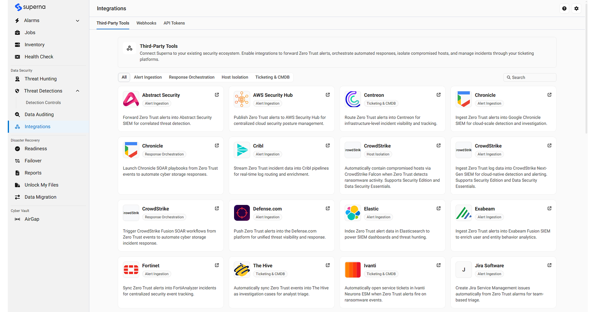Open Fortinet external link icon
The height and width of the screenshot is (312, 596).
click(217, 265)
